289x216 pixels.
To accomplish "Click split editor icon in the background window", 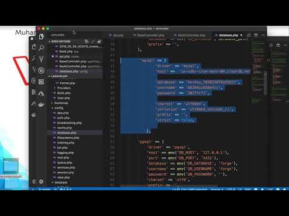I will tap(278, 46).
